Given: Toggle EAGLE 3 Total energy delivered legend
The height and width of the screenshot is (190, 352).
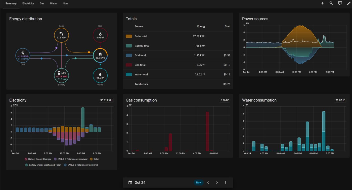Looking at the screenshot, I should point(81,165).
